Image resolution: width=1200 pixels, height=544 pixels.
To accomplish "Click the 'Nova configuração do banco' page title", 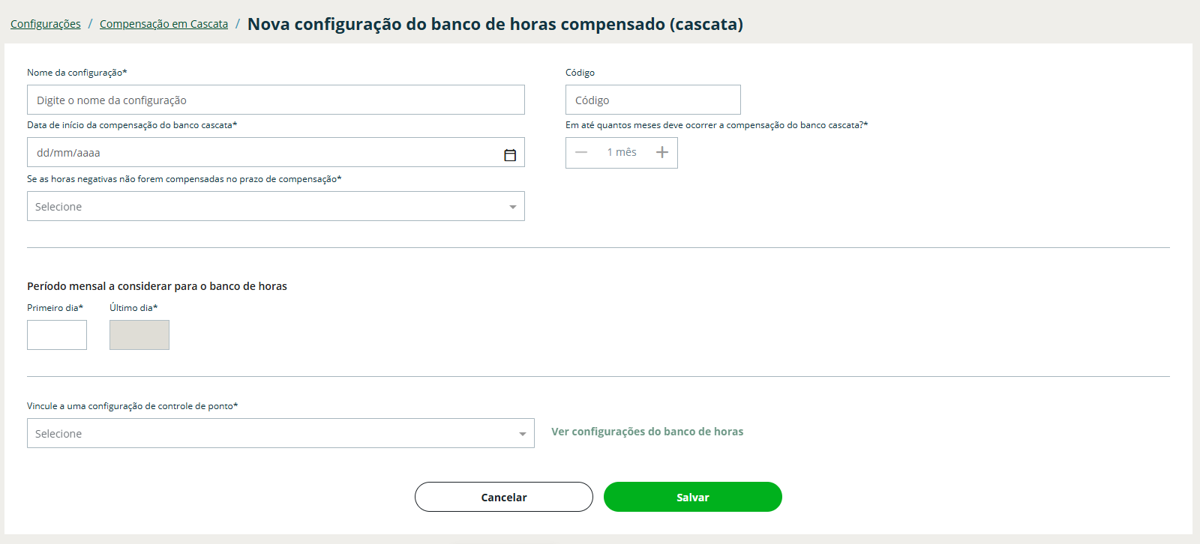I will [x=495, y=24].
